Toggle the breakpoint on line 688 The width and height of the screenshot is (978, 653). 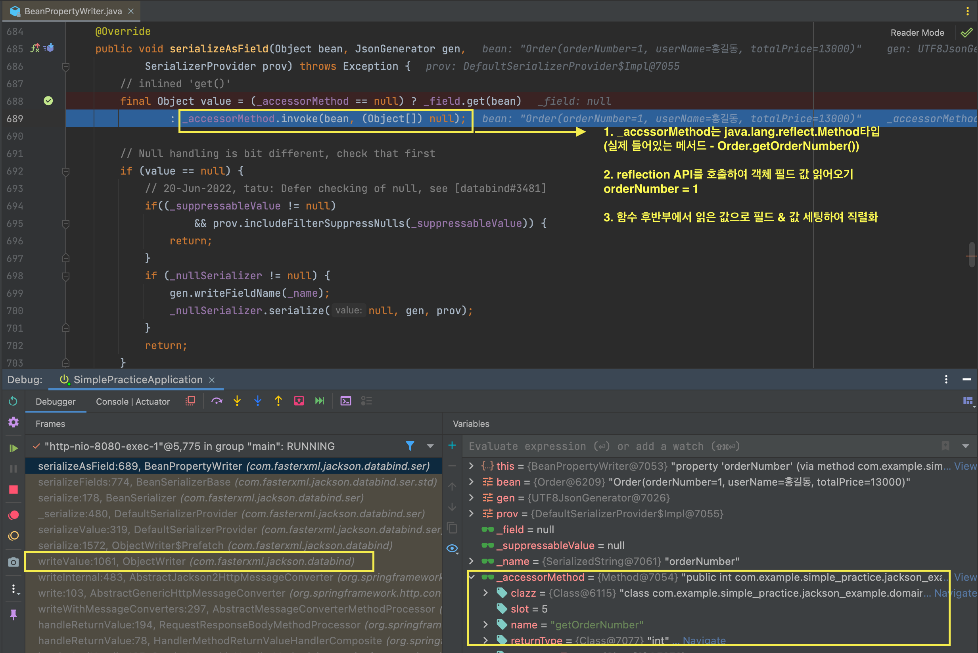[x=48, y=101]
